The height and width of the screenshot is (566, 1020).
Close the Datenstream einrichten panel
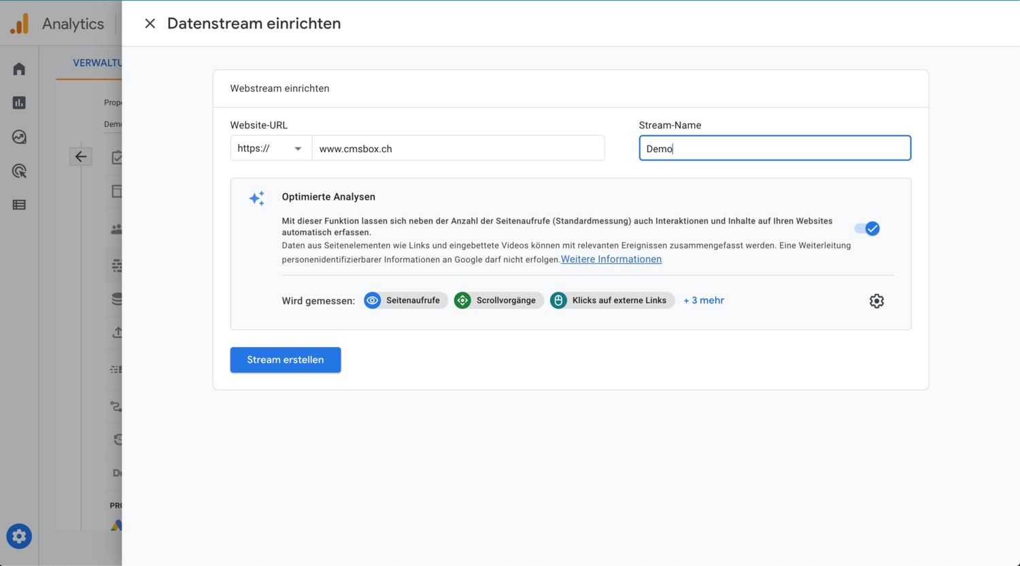[x=150, y=24]
